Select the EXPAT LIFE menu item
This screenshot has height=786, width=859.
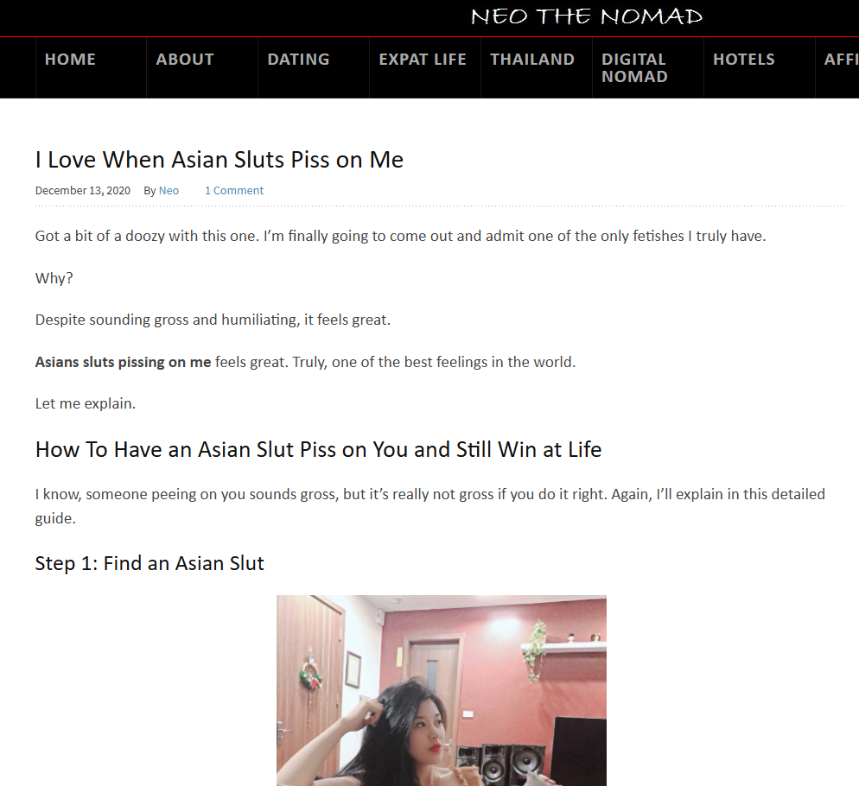[x=423, y=59]
